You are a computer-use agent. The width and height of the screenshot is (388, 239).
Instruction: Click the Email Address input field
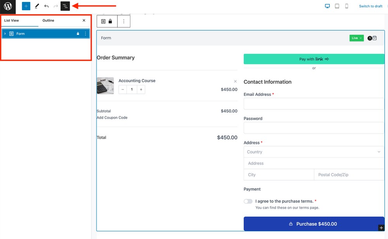pos(314,104)
